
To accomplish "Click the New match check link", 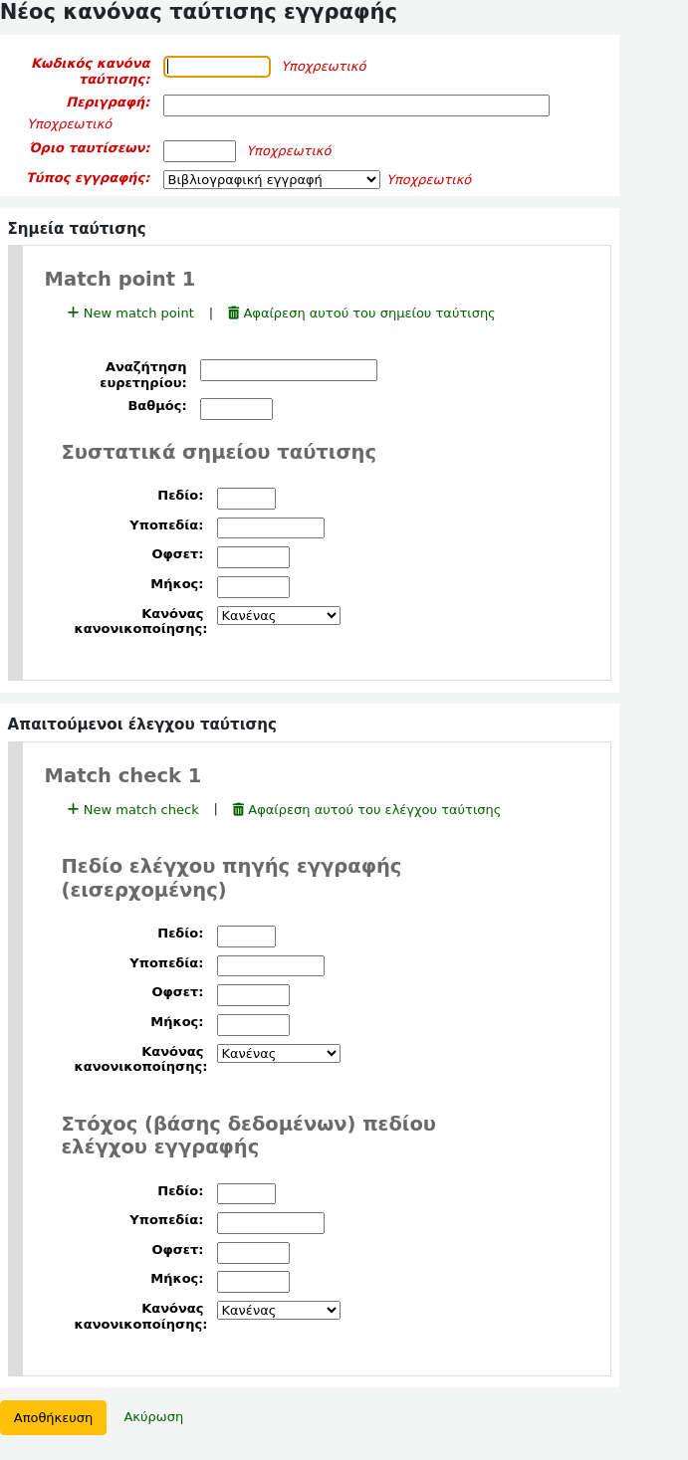I will click(140, 809).
